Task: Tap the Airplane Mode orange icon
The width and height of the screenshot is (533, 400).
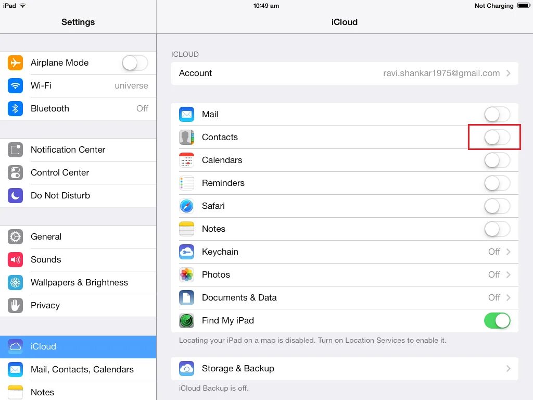Action: [15, 63]
